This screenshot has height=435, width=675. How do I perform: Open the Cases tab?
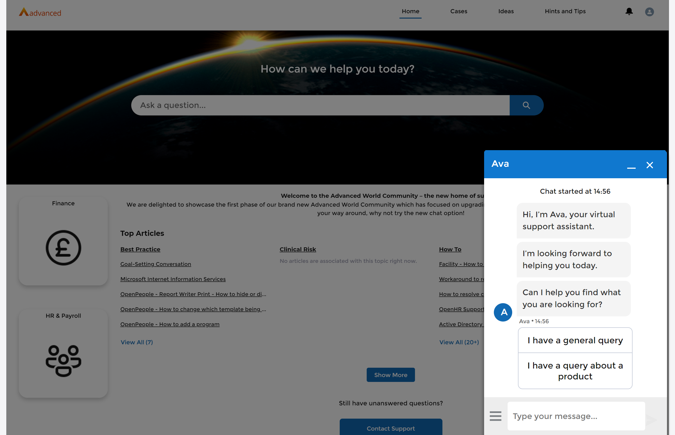pos(459,11)
